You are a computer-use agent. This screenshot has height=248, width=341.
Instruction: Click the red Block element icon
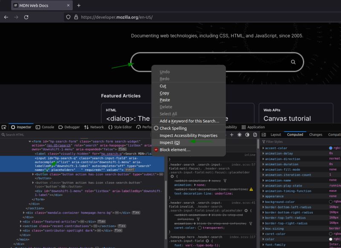pos(156,150)
